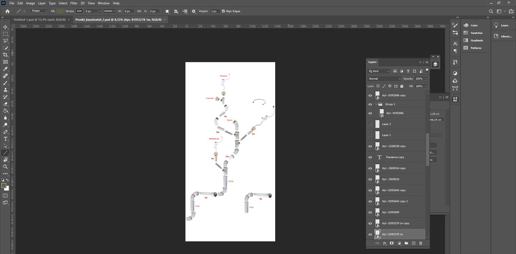Switch to the Untitled-1.psd tab
This screenshot has height=254, width=516.
(x=39, y=20)
